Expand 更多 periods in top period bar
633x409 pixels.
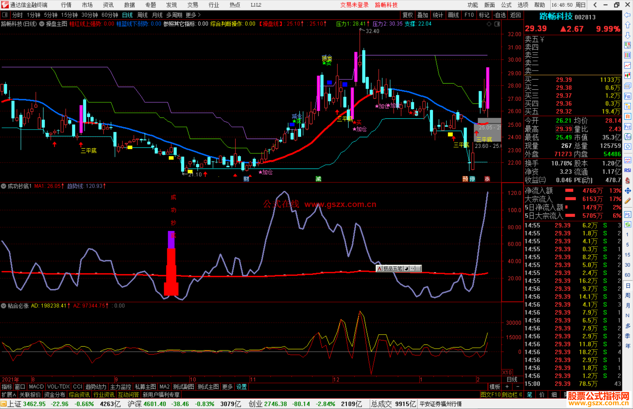(x=193, y=15)
